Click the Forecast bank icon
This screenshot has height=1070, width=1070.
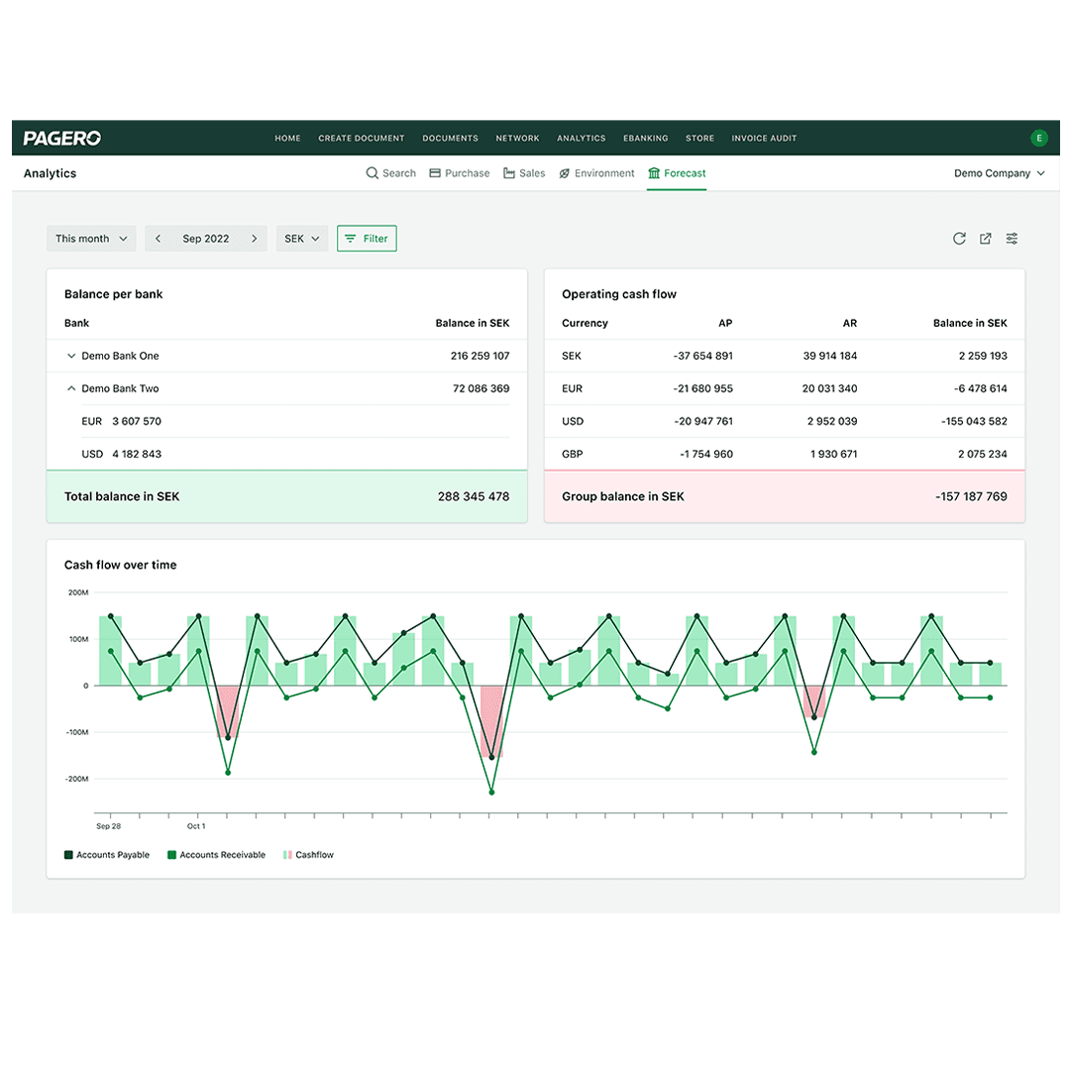pyautogui.click(x=654, y=173)
